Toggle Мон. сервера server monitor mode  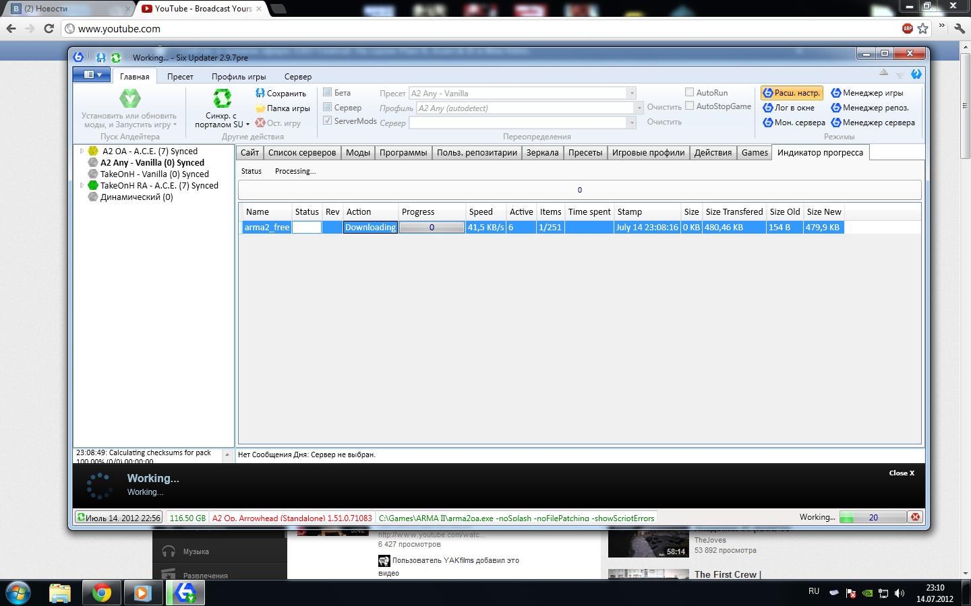[x=794, y=123]
